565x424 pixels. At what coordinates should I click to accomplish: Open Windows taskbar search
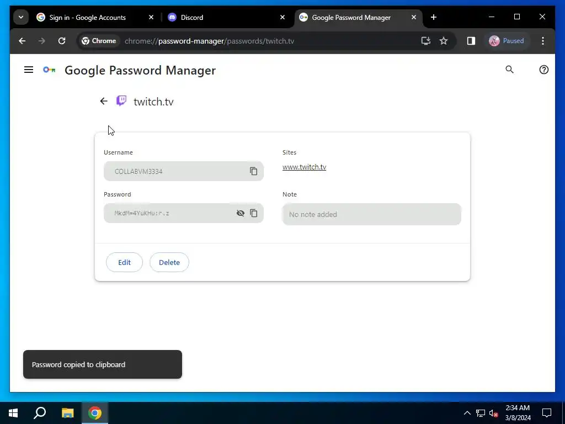pyautogui.click(x=40, y=413)
